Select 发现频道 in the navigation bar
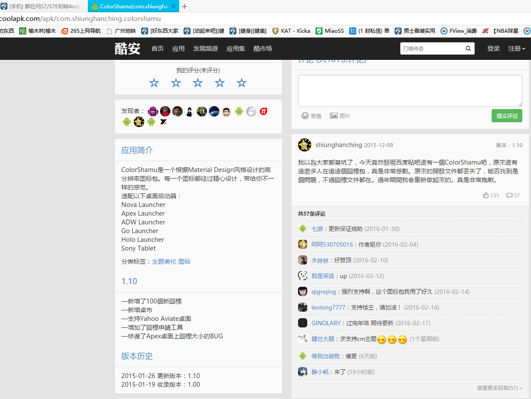 [205, 48]
